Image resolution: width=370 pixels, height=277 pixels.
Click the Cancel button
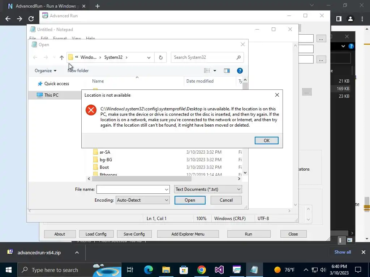(226, 200)
